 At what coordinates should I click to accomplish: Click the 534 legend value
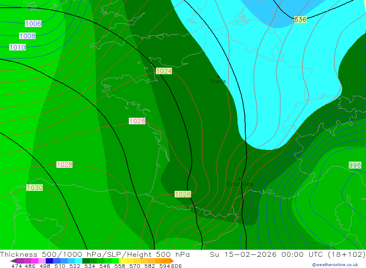[90, 266]
